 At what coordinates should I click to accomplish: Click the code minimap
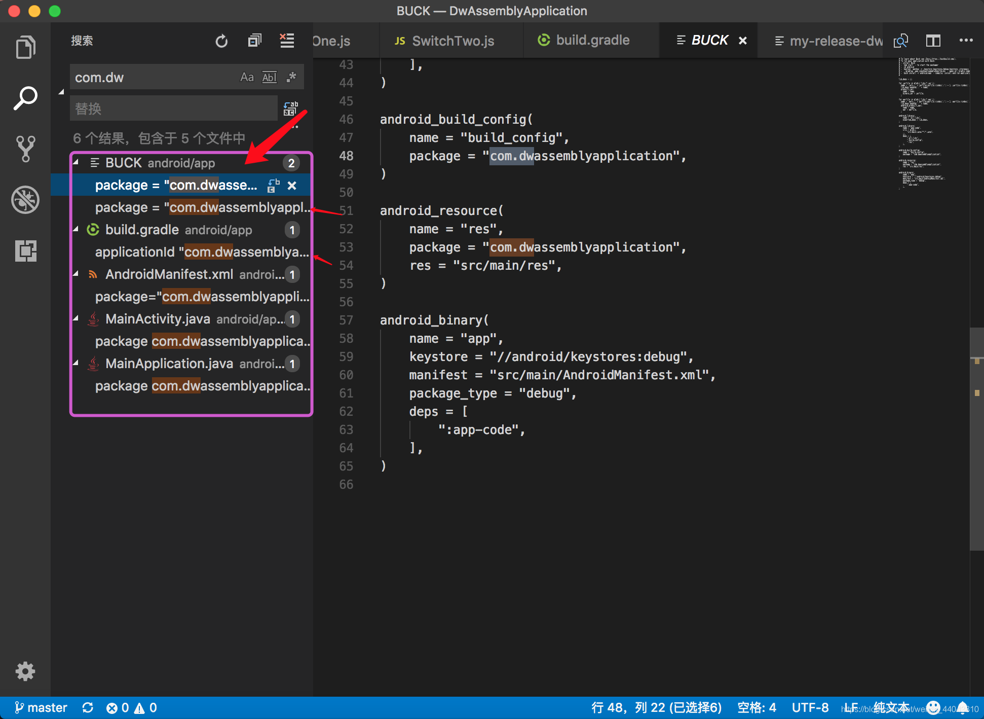pyautogui.click(x=933, y=123)
